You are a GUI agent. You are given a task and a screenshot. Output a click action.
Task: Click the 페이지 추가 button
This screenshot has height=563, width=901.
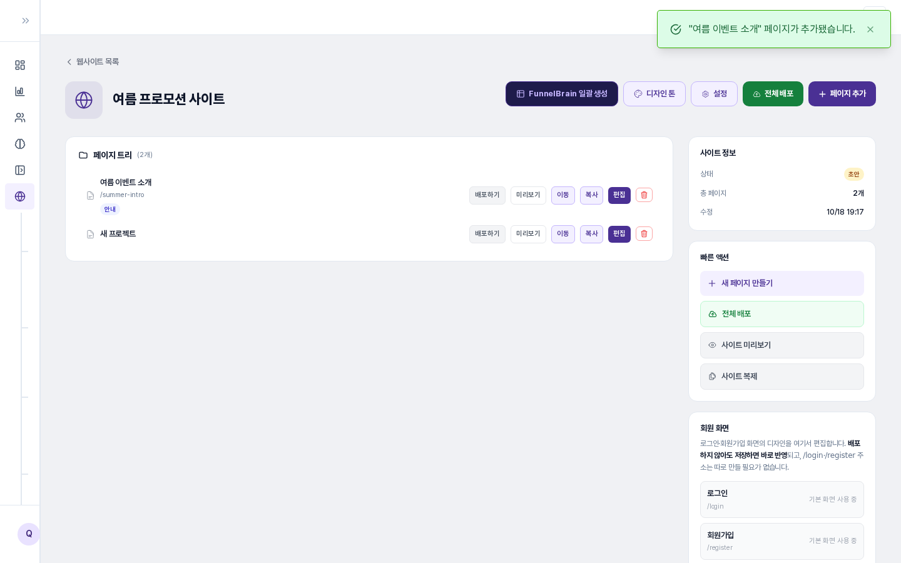842,94
